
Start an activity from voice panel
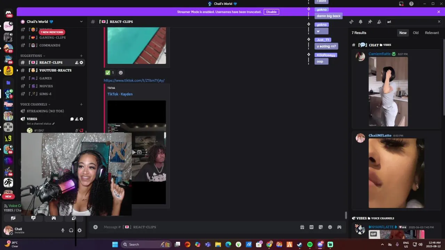point(54,218)
